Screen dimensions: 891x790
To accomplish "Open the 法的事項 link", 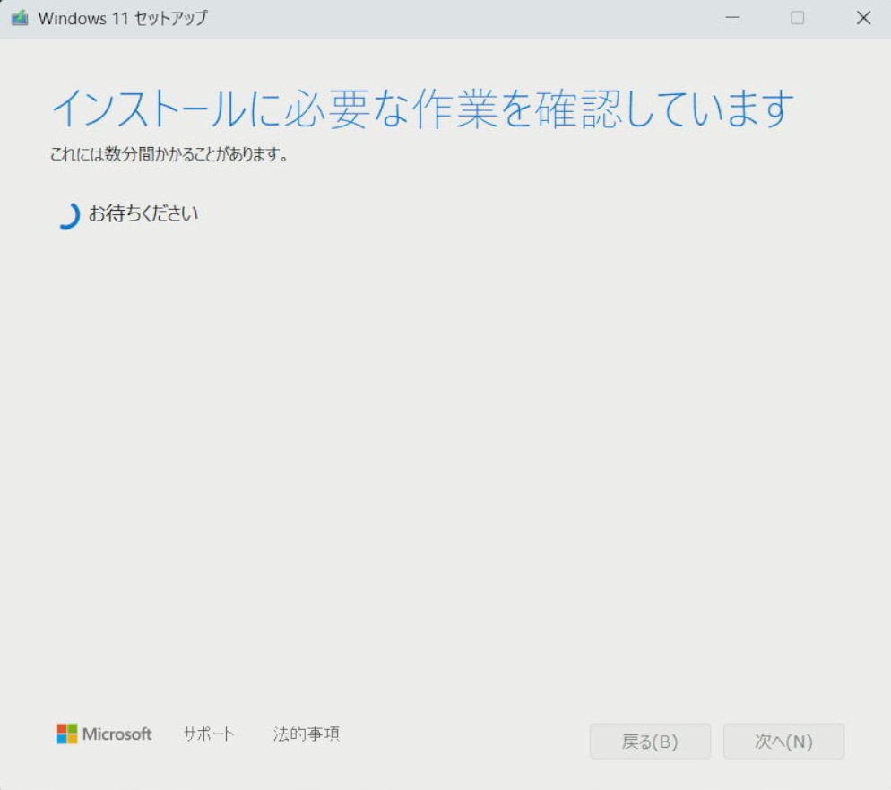I will [307, 734].
